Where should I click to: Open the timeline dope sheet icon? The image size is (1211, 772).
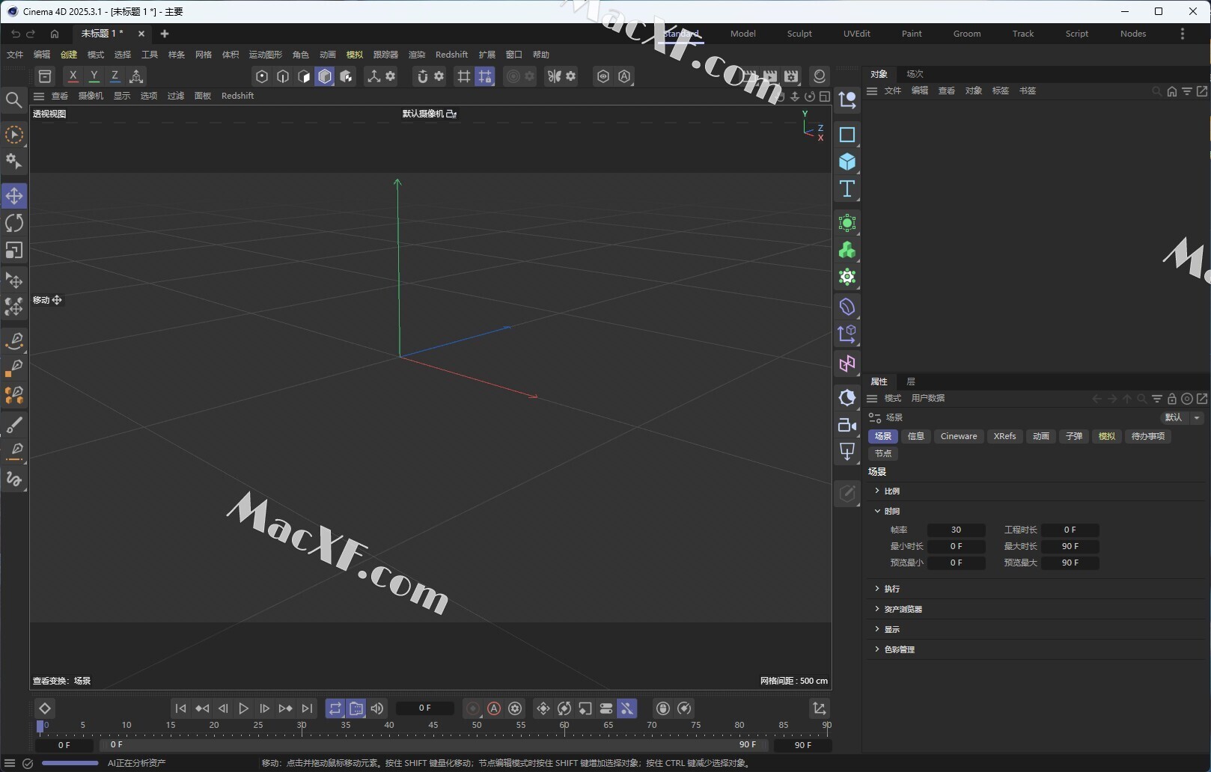(x=820, y=708)
